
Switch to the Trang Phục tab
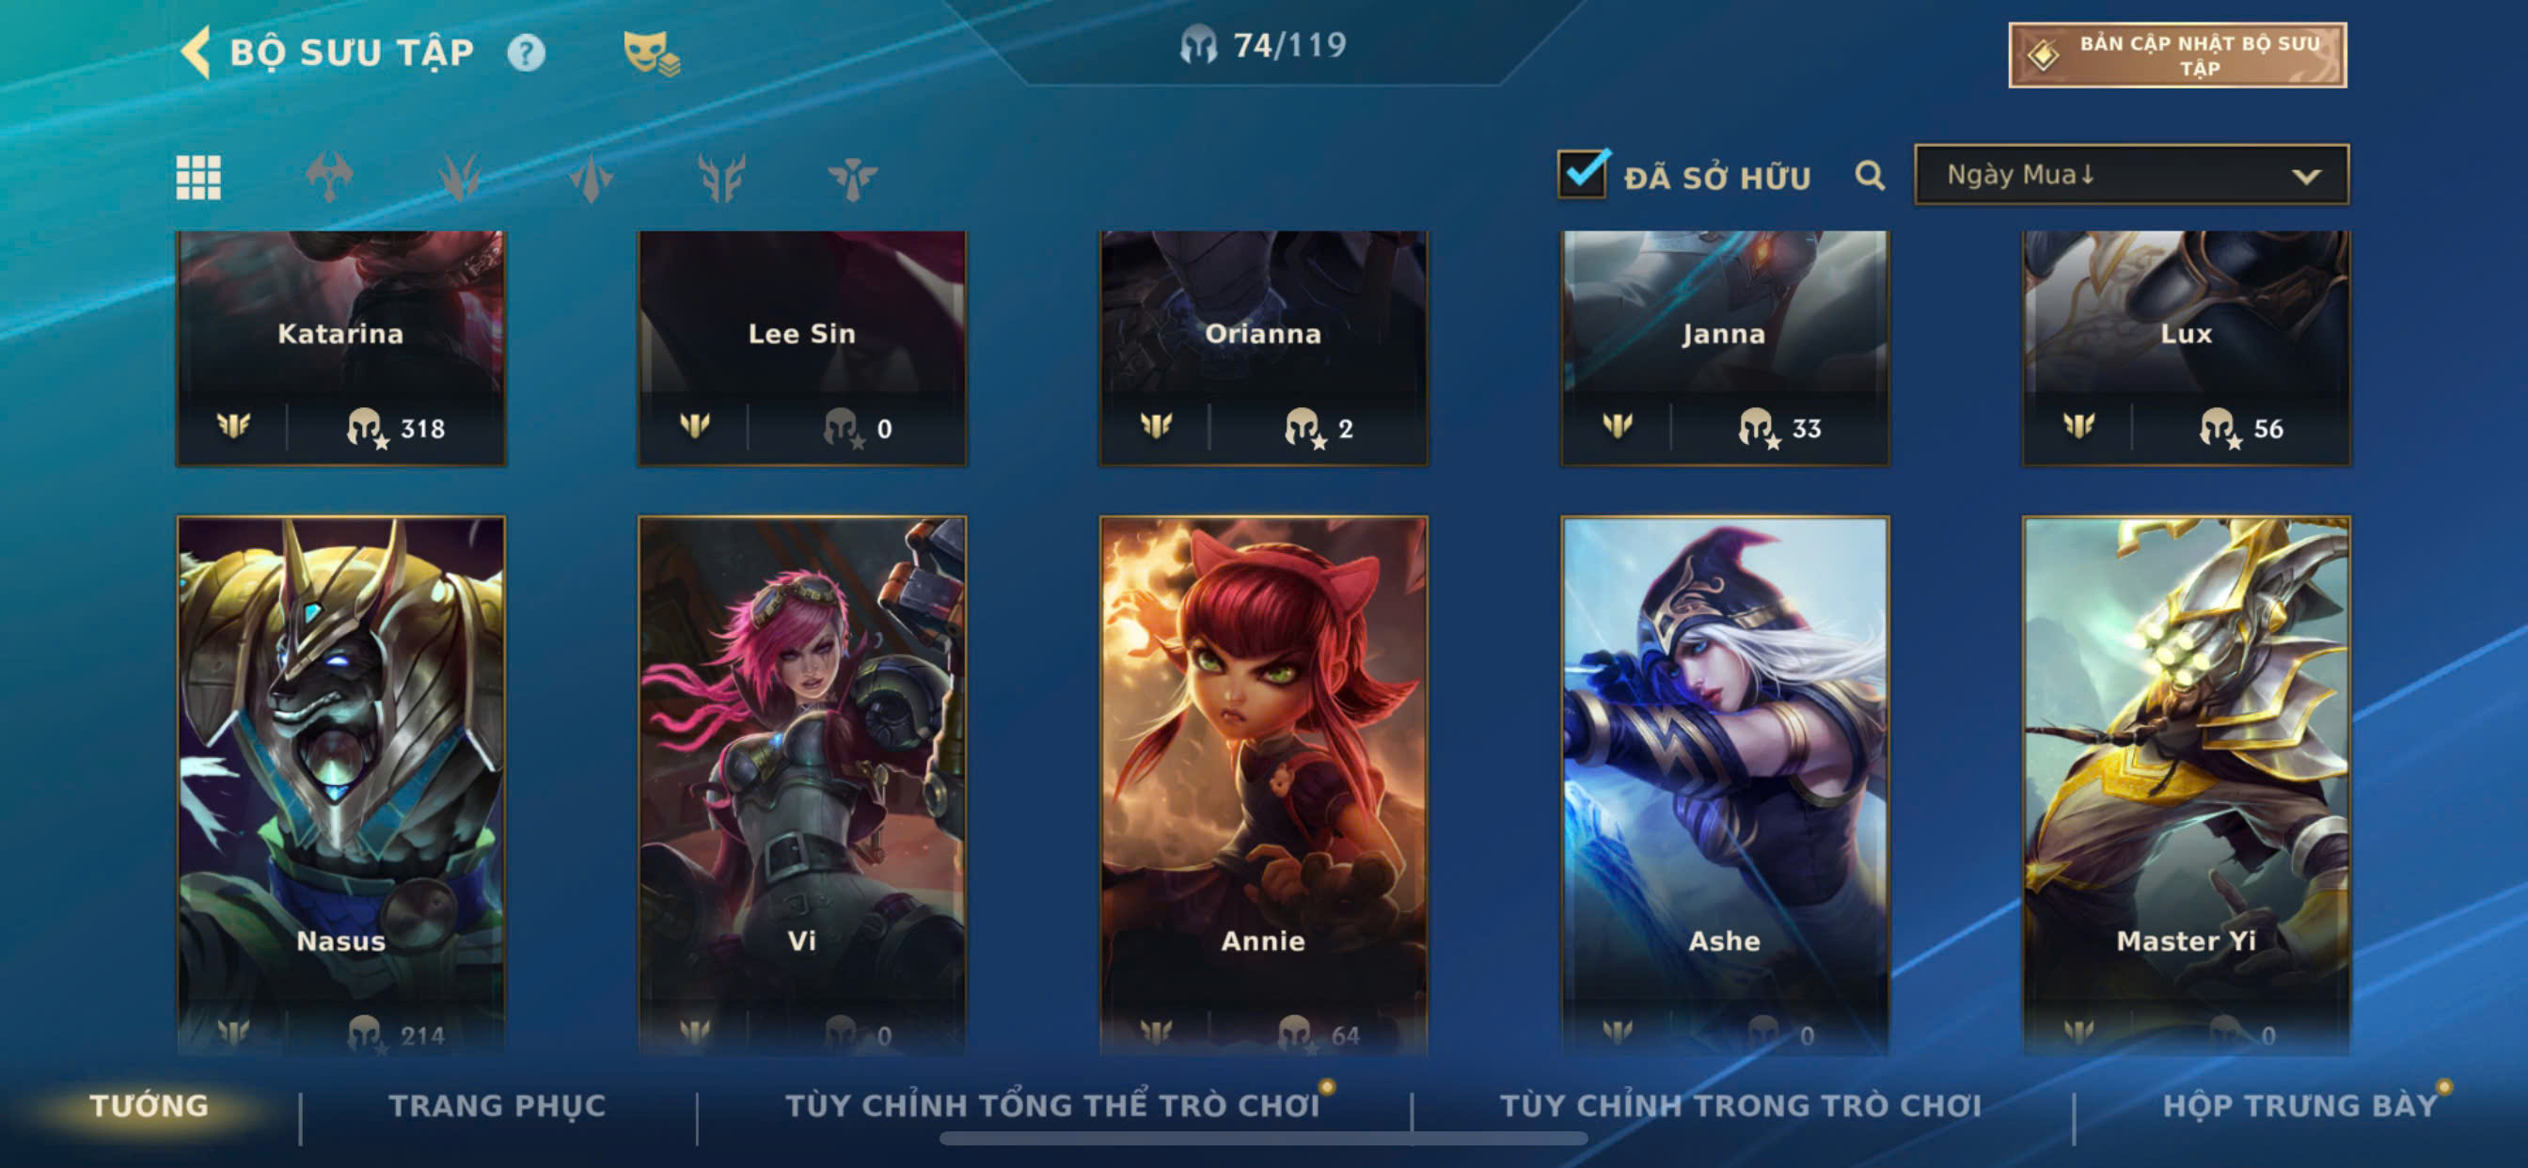click(498, 1105)
